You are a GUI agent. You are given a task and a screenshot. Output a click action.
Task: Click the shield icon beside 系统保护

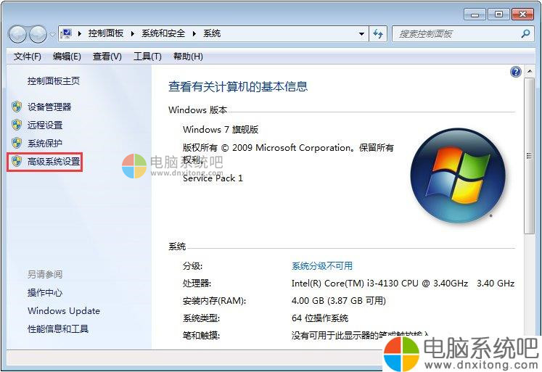tap(17, 143)
